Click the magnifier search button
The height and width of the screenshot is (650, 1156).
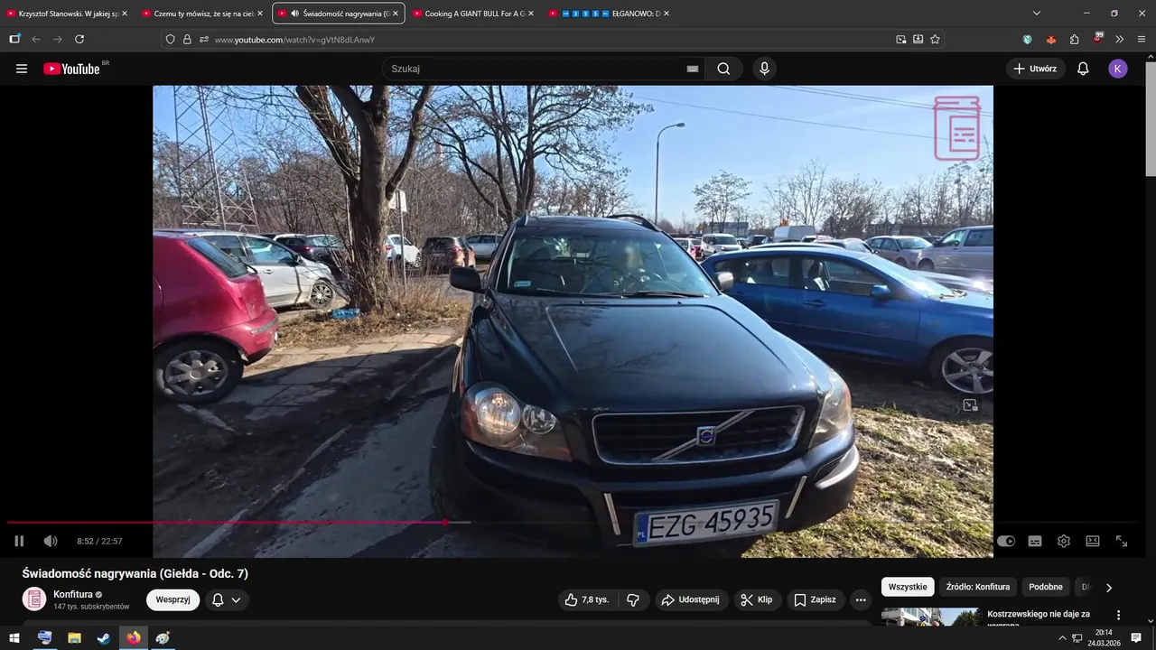click(723, 69)
